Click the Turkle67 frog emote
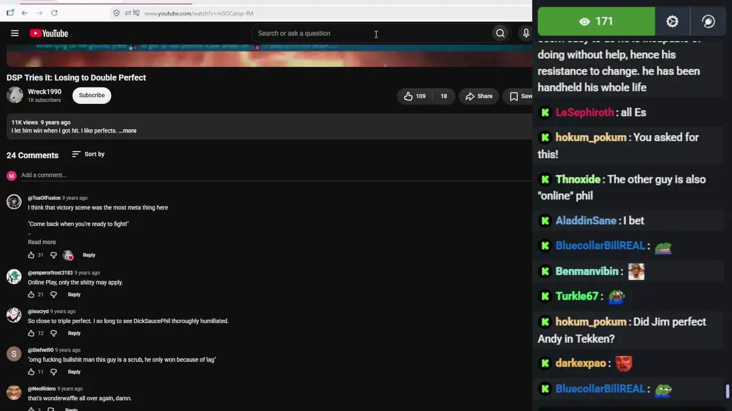This screenshot has width=732, height=411. point(616,296)
